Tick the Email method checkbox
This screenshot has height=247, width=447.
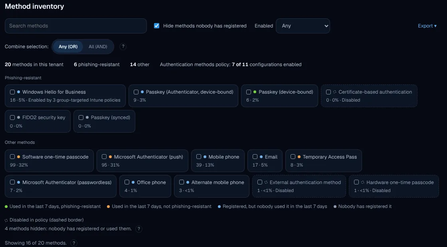(255, 157)
